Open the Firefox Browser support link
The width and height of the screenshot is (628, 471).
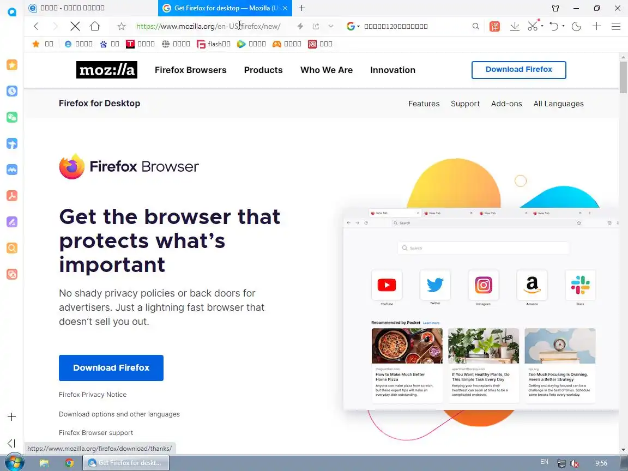[x=96, y=432]
